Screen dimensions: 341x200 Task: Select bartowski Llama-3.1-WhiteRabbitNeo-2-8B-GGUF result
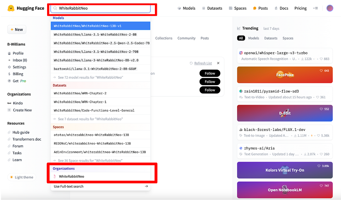100,69
